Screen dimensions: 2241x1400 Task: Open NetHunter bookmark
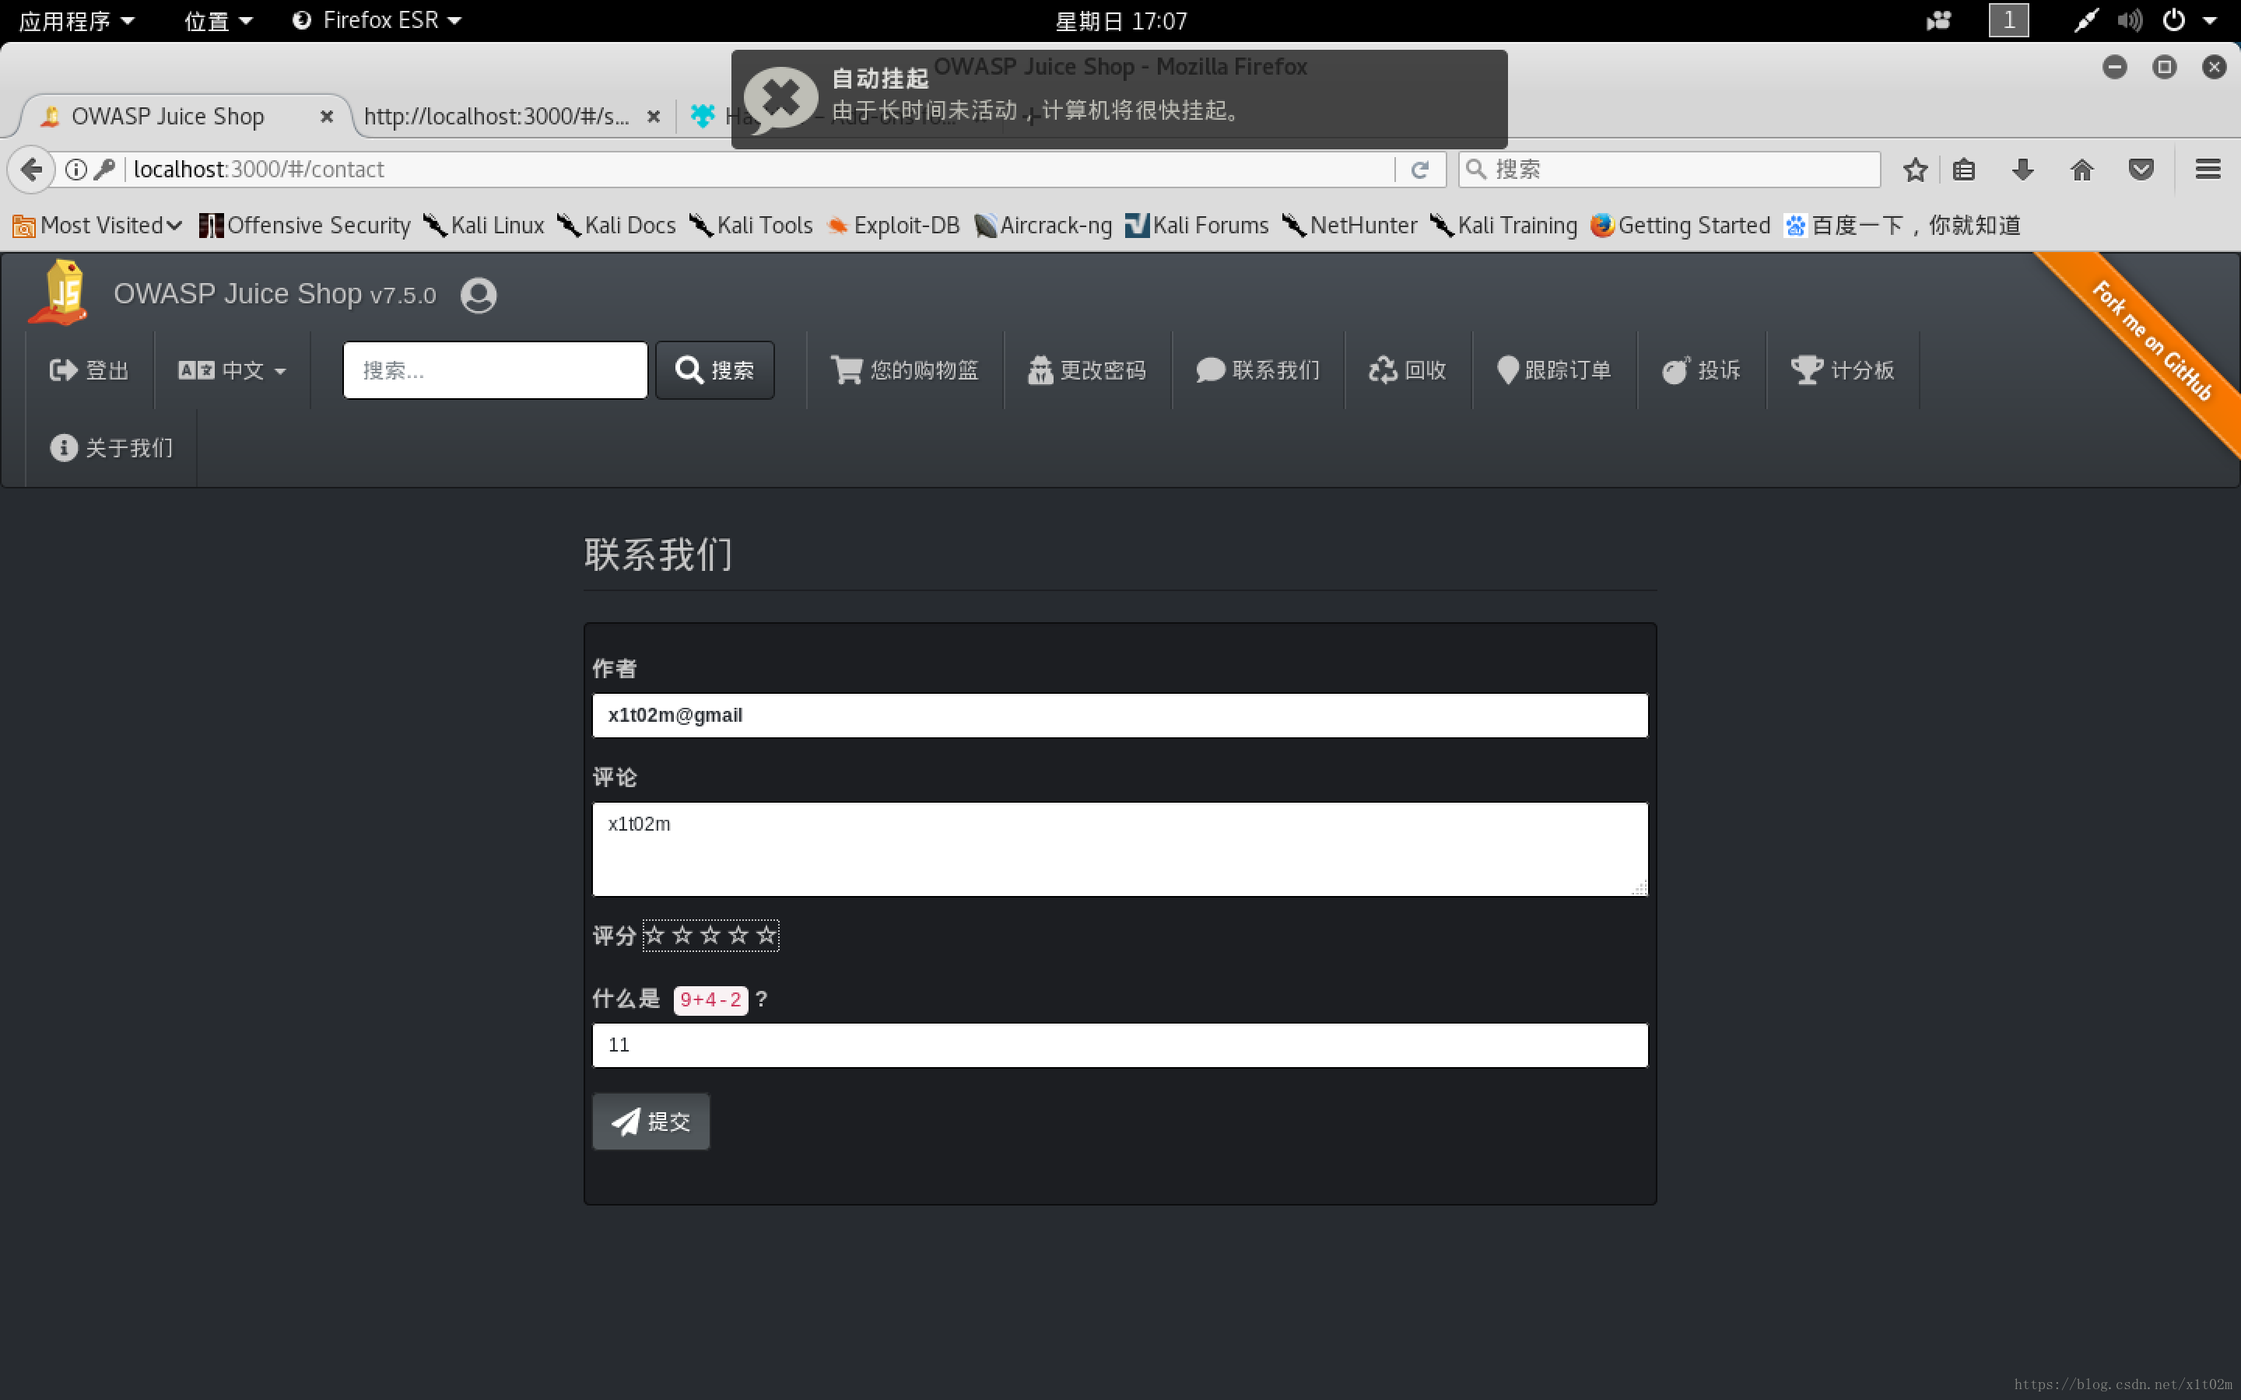(1349, 225)
